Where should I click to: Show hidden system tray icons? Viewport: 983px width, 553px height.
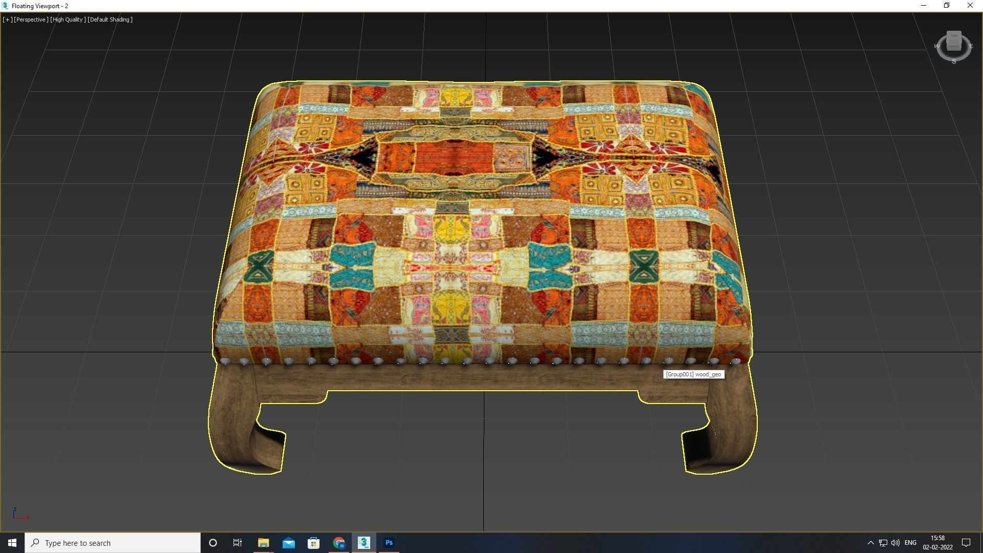[870, 543]
